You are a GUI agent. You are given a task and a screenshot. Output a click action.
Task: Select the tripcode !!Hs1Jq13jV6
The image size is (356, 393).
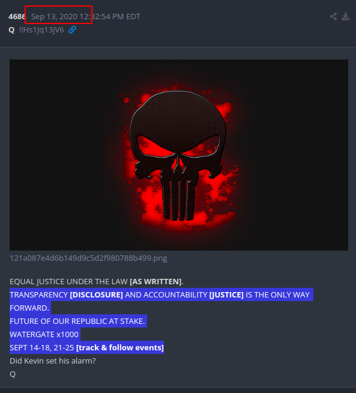[x=41, y=30]
